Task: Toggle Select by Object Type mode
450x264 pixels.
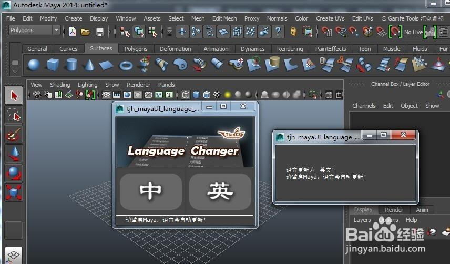Action: point(139,32)
